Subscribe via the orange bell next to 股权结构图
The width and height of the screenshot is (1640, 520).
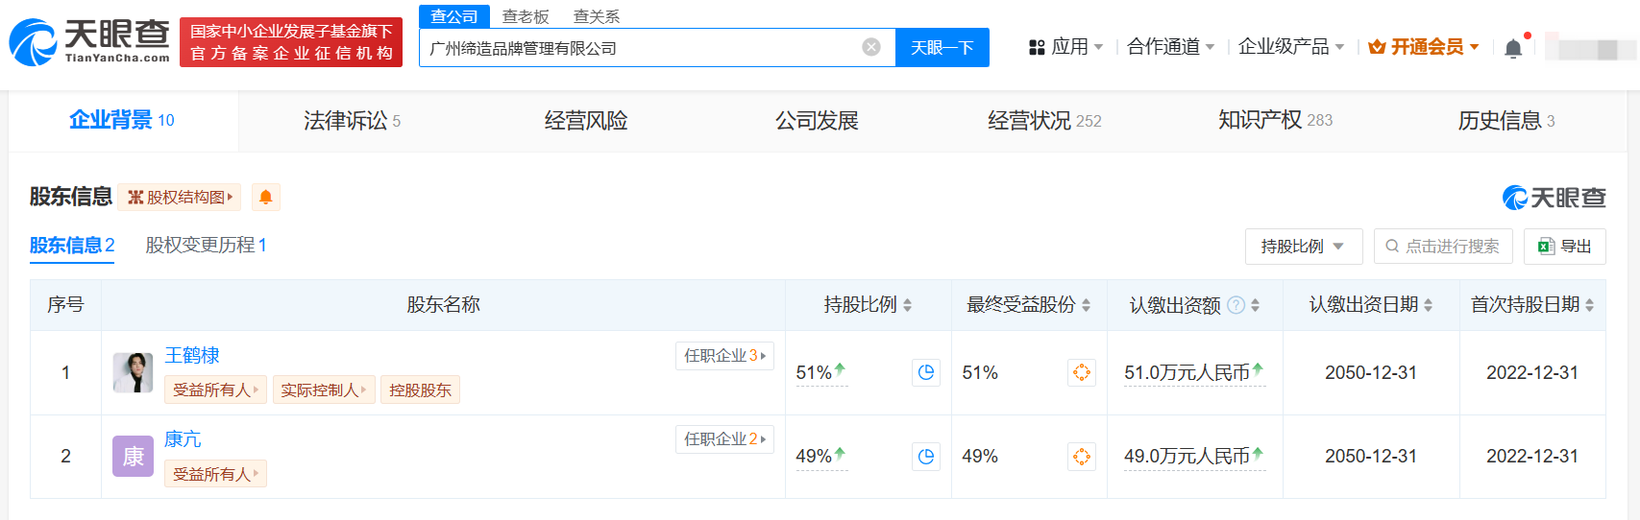(266, 197)
